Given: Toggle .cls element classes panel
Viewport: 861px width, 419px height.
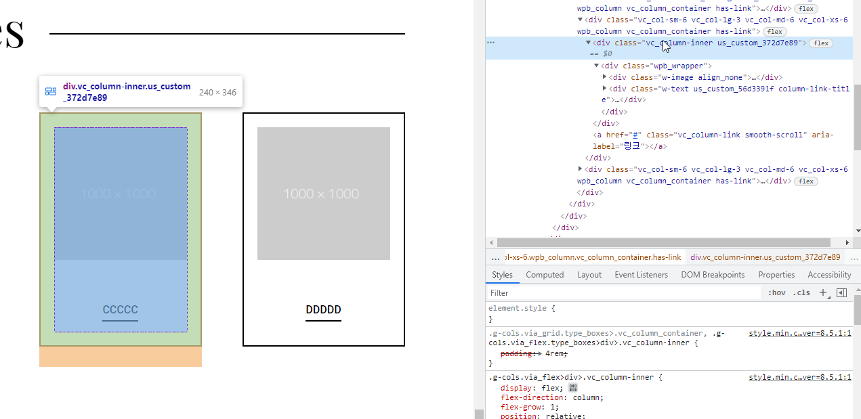Looking at the screenshot, I should click(802, 292).
